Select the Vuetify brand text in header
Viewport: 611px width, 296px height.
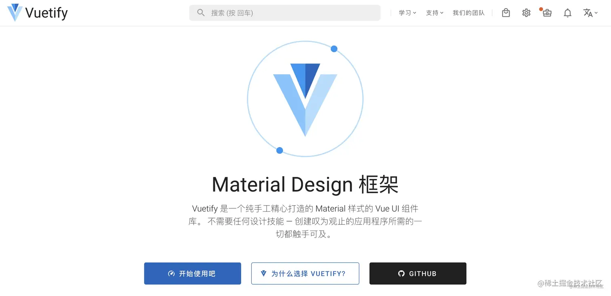pos(46,13)
